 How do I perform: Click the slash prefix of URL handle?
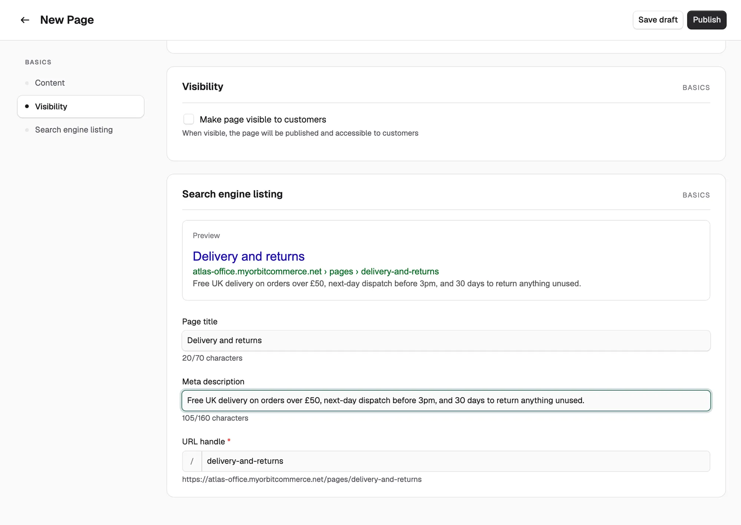point(192,461)
